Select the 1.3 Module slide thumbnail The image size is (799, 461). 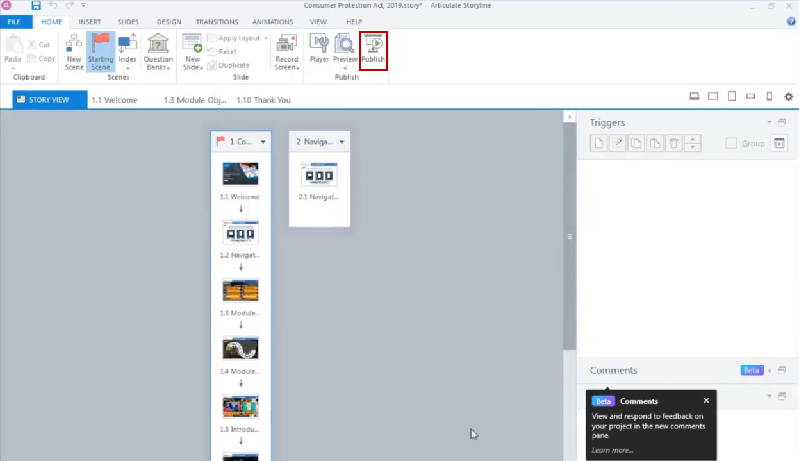(x=240, y=290)
